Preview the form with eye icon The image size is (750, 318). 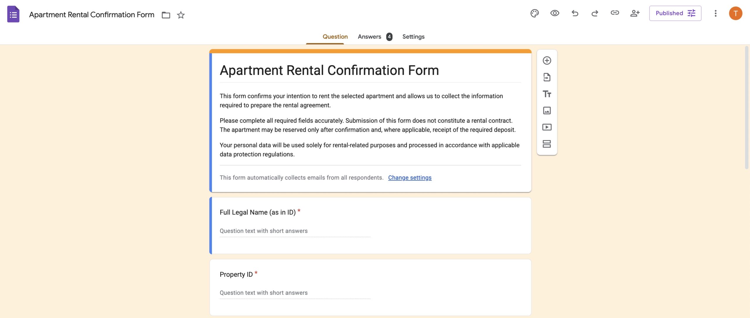[555, 13]
